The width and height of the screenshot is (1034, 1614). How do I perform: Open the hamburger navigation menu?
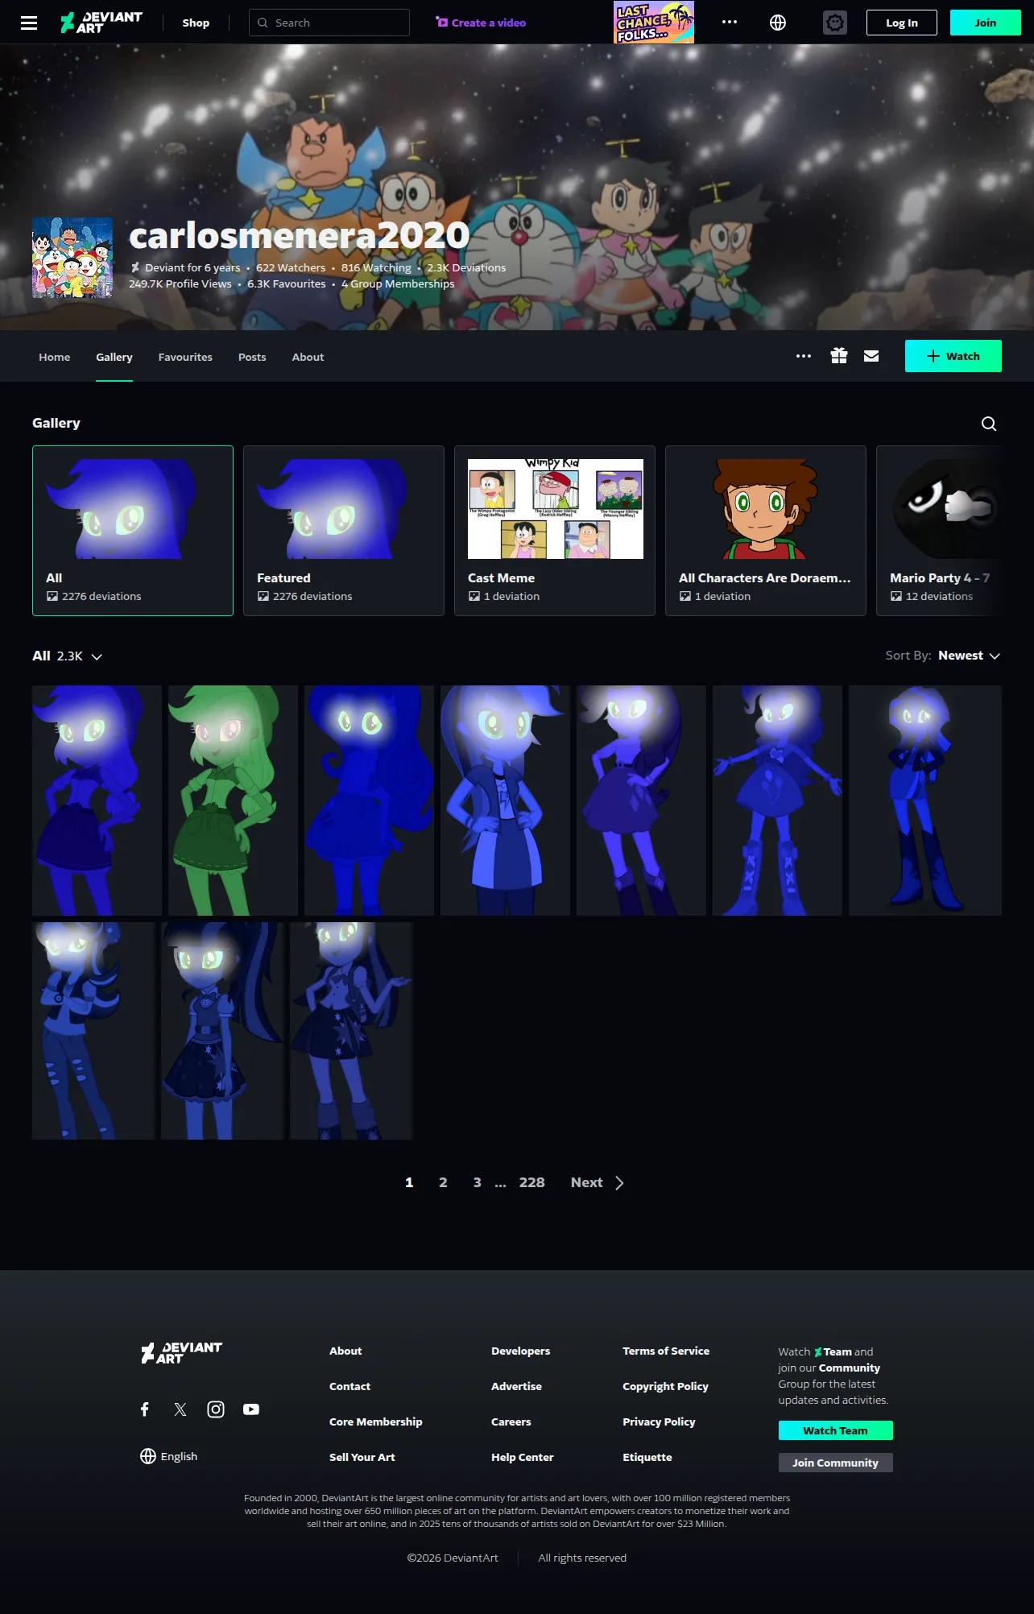pyautogui.click(x=29, y=23)
